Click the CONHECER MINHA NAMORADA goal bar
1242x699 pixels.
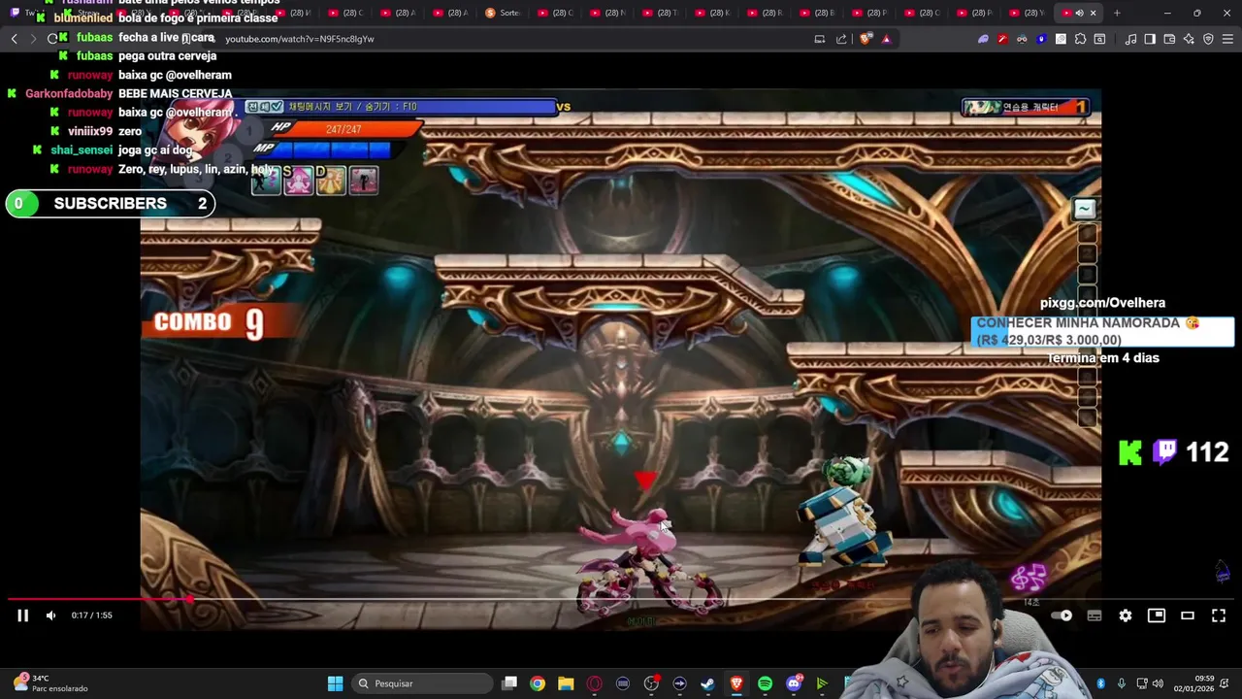(x=1102, y=331)
